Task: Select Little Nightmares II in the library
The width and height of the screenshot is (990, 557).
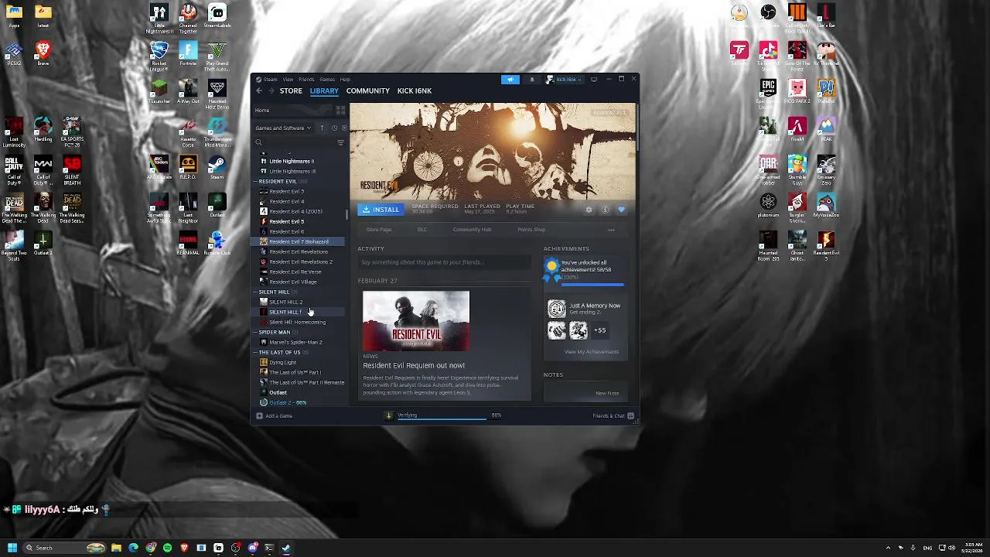Action: pos(291,161)
